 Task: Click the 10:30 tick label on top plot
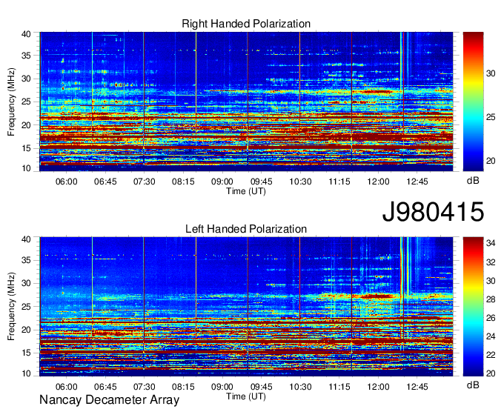pyautogui.click(x=300, y=182)
